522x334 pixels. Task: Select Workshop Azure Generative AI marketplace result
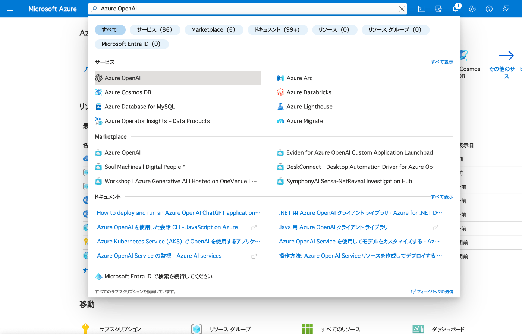[x=176, y=181]
